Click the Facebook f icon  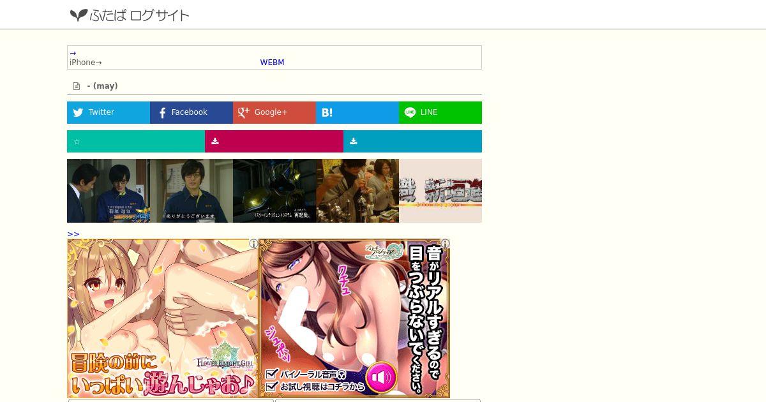point(162,113)
